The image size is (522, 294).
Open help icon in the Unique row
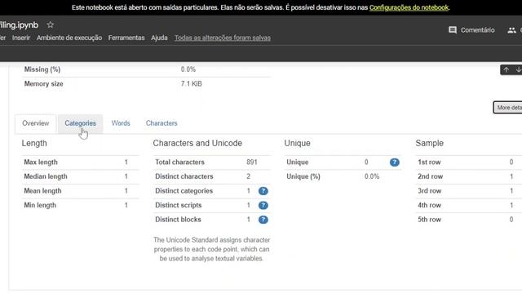coord(395,163)
